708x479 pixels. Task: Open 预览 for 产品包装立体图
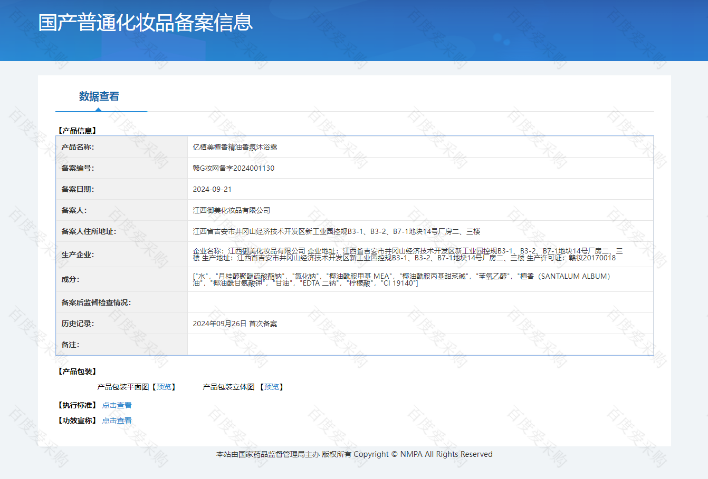(272, 387)
